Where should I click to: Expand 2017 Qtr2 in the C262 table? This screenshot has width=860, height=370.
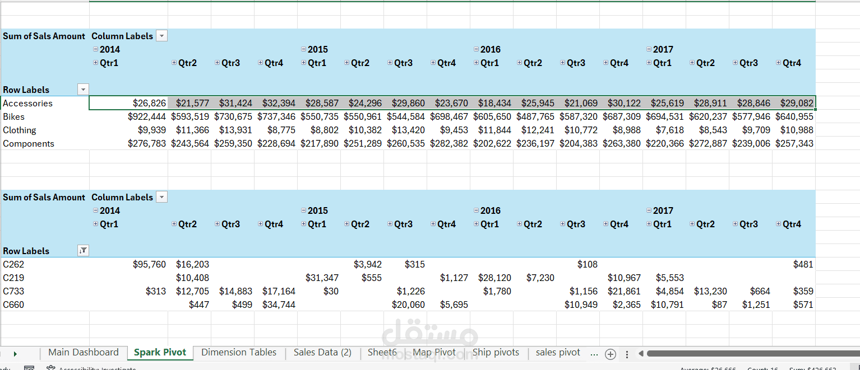[x=692, y=224]
